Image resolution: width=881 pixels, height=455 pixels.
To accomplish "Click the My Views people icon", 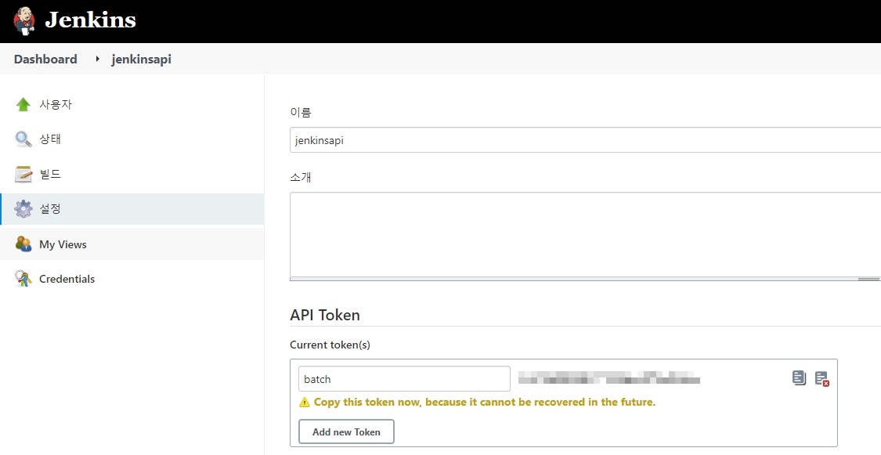I will click(23, 244).
